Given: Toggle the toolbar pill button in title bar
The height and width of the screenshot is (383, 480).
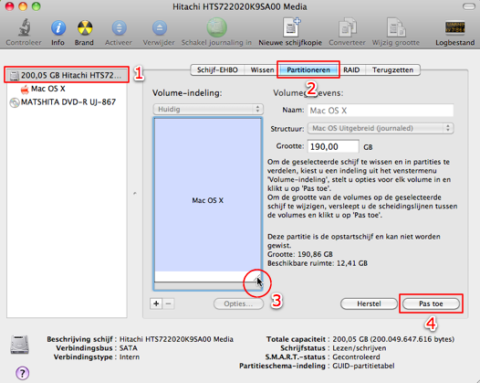Looking at the screenshot, I should [x=468, y=6].
